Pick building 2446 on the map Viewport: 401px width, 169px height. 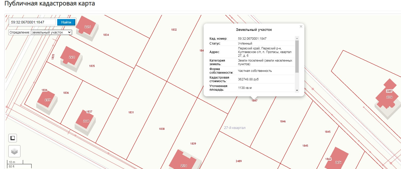click(85, 120)
